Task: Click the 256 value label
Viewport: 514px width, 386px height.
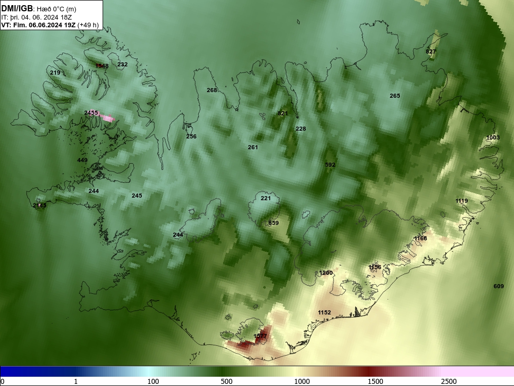Action: point(191,136)
